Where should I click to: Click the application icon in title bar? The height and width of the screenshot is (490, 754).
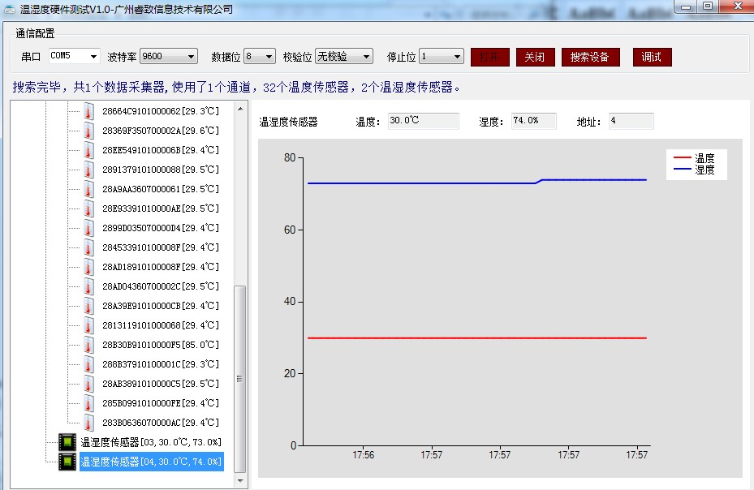pyautogui.click(x=9, y=9)
